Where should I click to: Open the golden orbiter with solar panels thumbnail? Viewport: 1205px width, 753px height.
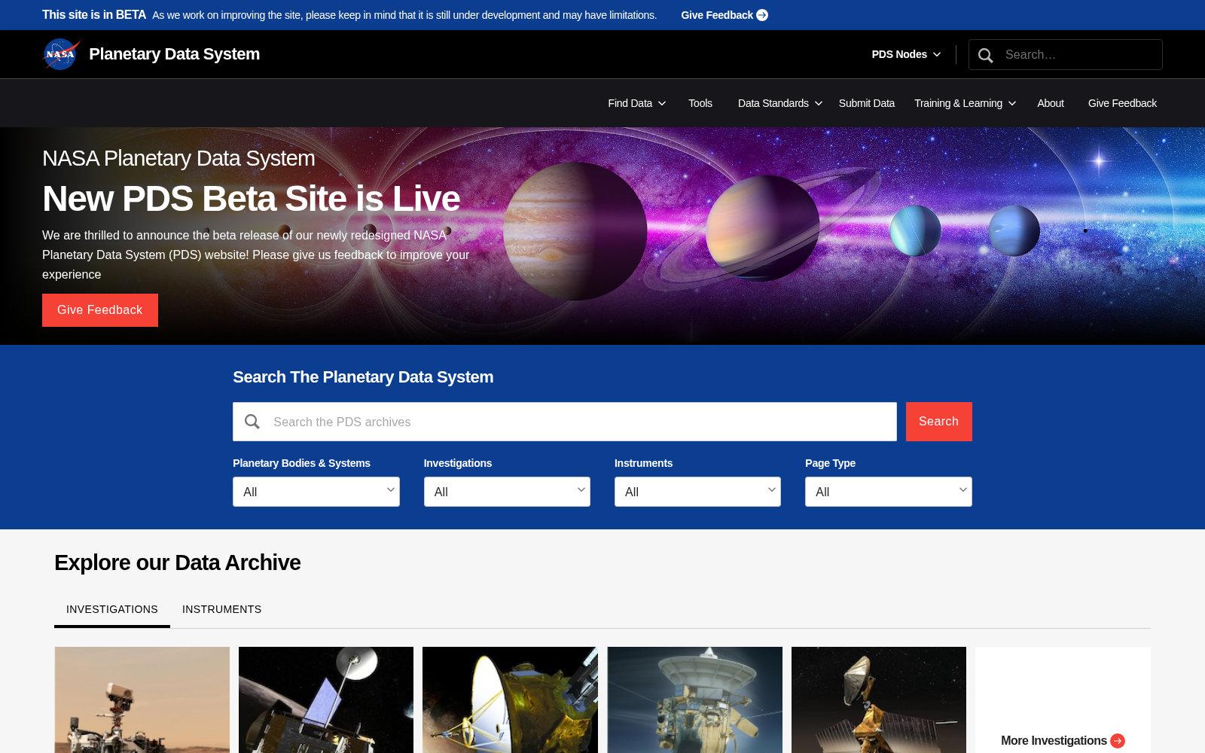click(879, 700)
